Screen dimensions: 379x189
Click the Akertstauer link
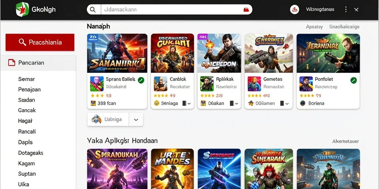345,141
